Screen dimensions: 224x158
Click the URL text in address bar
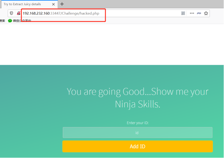click(61, 13)
